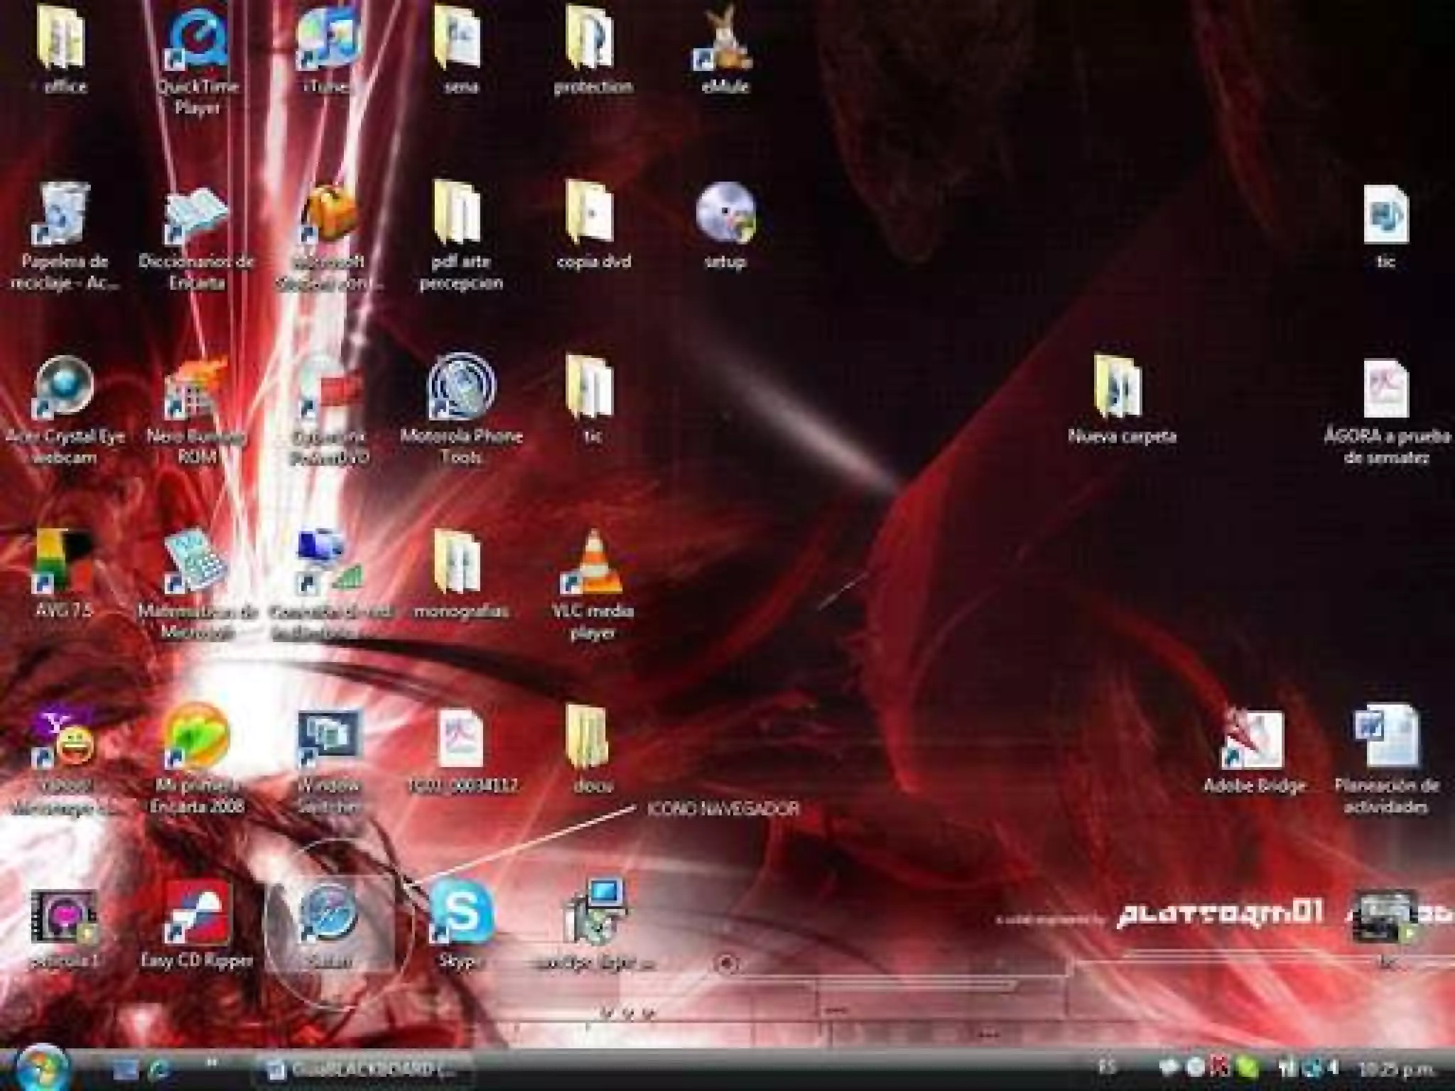
Task: Launch Easy CD Ripper shortcut
Action: [197, 912]
